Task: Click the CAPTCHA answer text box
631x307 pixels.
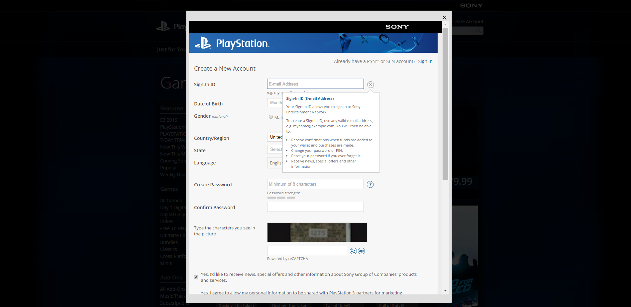Action: pyautogui.click(x=307, y=251)
